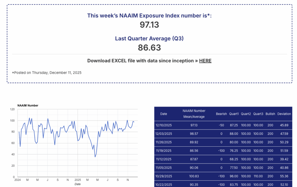Select the NAAIM Number Mean/Average column header

[x=194, y=114]
